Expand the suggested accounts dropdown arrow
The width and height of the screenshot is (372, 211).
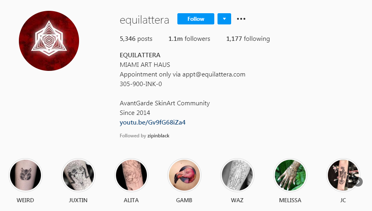[224, 19]
